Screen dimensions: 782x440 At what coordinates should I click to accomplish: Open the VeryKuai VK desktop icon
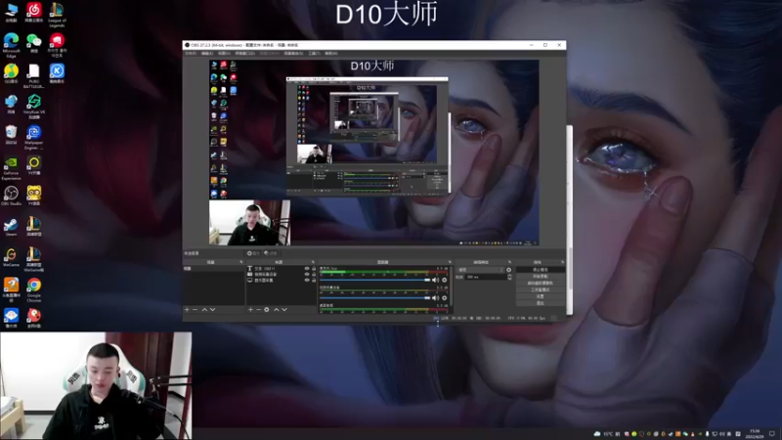point(34,105)
